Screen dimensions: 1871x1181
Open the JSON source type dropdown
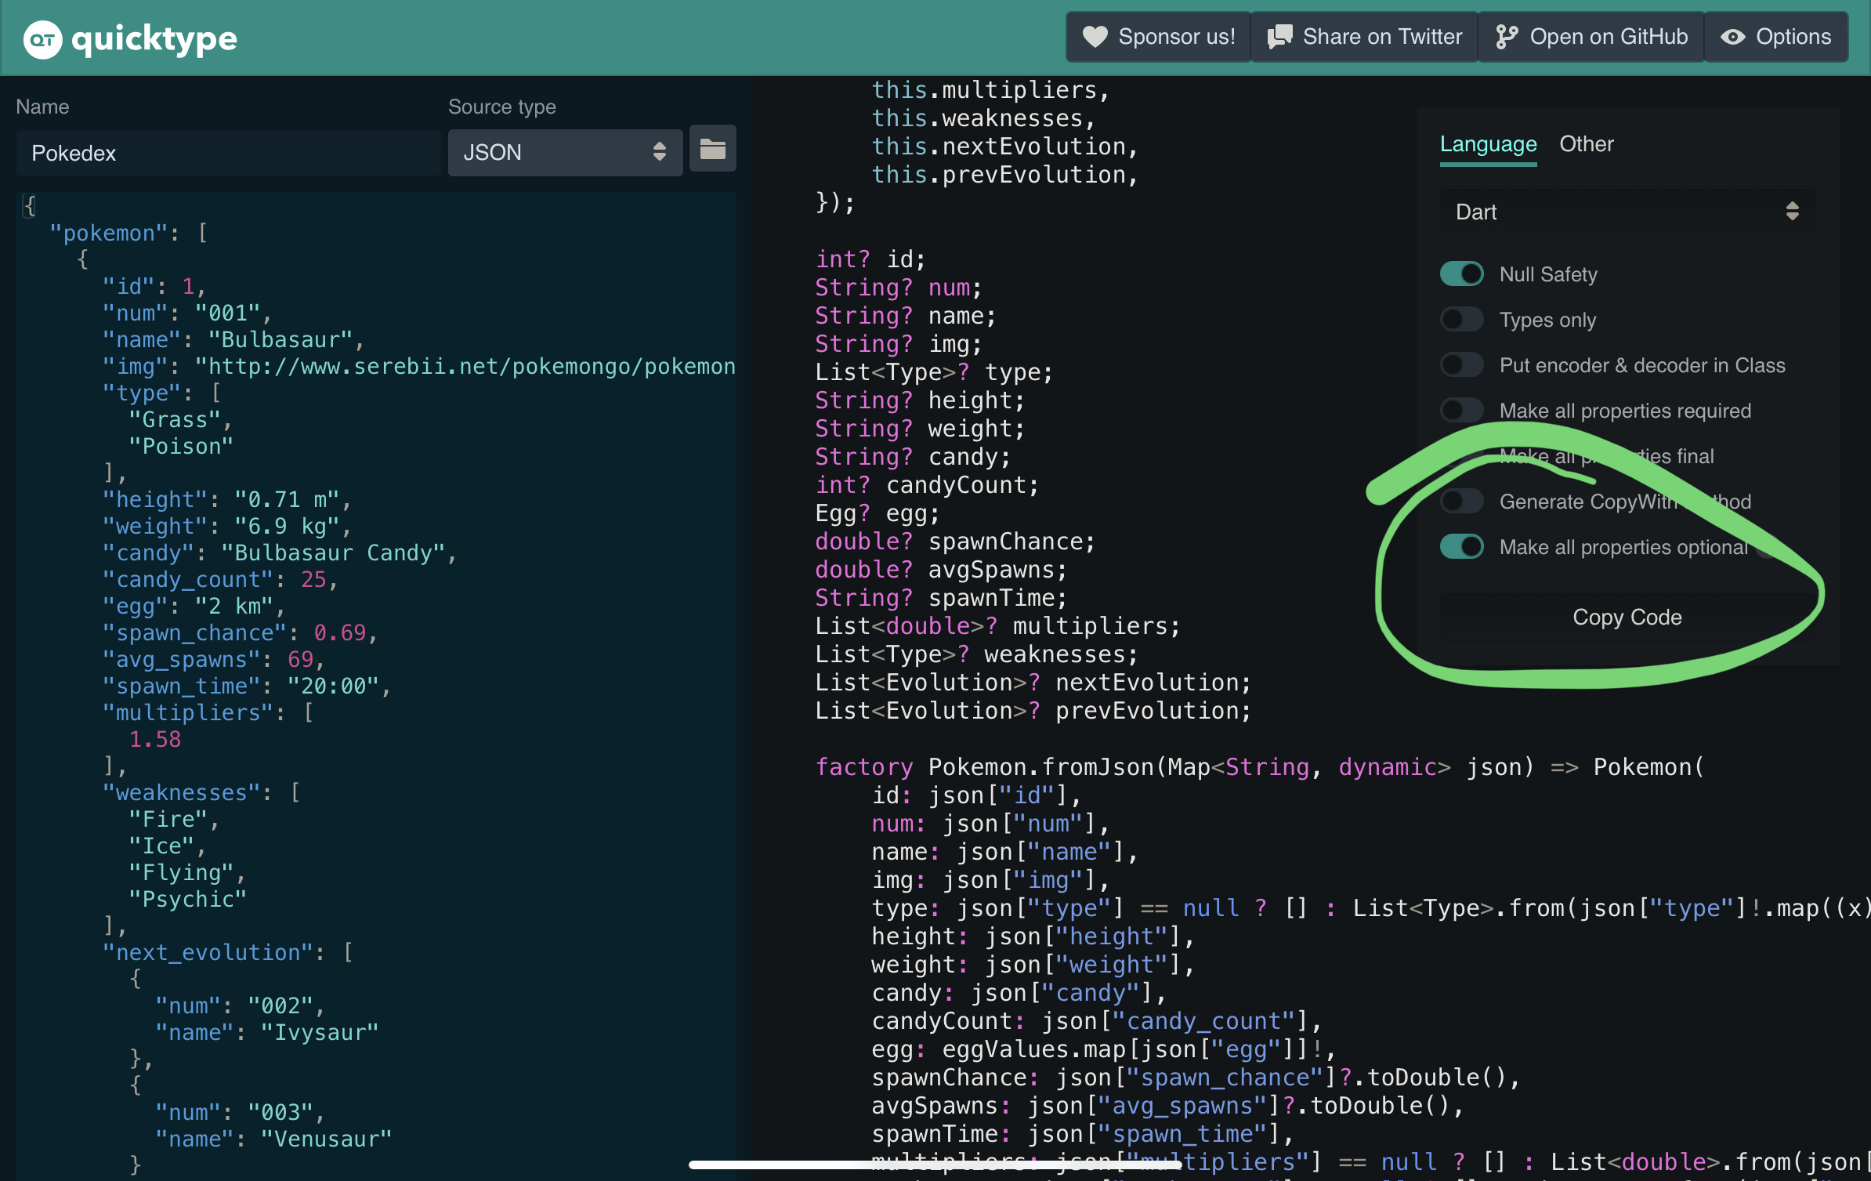coord(564,152)
